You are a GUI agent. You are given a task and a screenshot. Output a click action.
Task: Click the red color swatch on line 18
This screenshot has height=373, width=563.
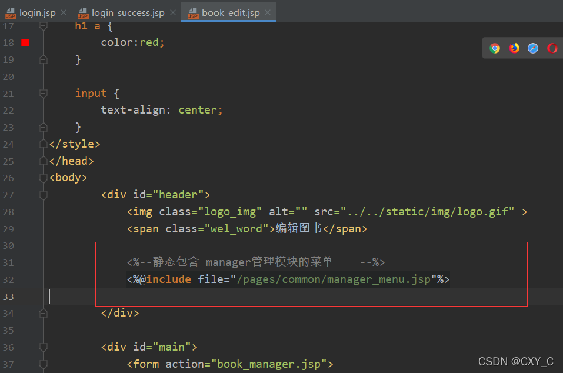pyautogui.click(x=25, y=43)
